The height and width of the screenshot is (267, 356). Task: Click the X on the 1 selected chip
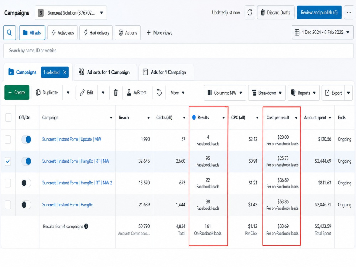tap(65, 72)
